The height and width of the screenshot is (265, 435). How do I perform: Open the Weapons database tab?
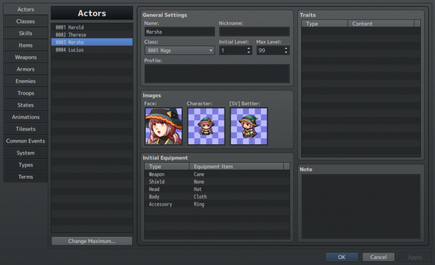pyautogui.click(x=26, y=57)
